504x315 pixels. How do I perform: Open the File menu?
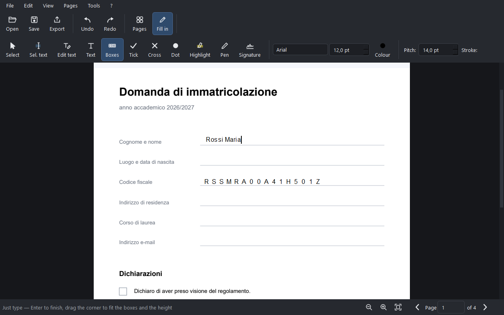point(10,6)
